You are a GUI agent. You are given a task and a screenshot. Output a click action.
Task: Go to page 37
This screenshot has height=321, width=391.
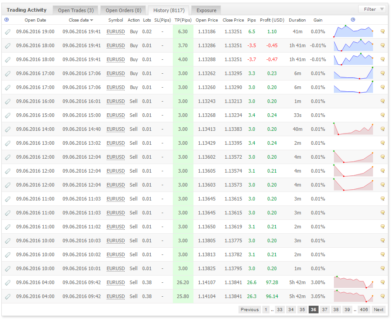[325, 309]
